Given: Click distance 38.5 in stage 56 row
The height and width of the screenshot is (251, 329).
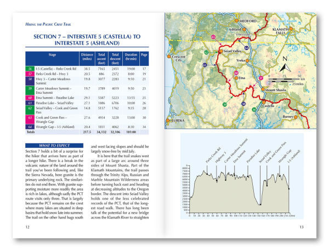Looking at the screenshot, I should 87,69.
